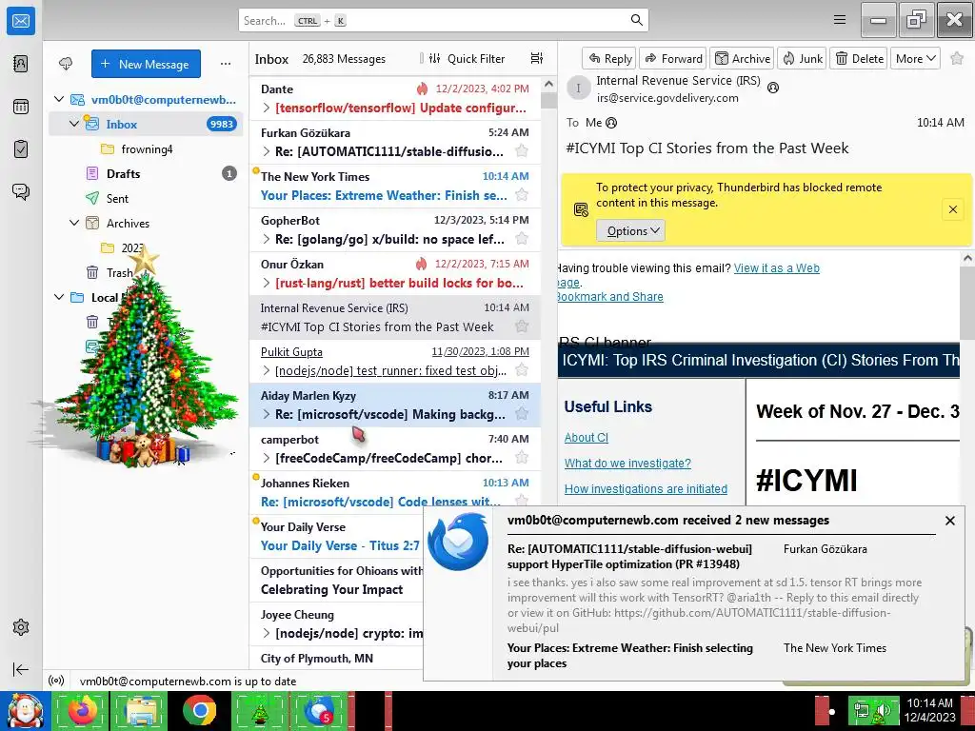The image size is (975, 731).
Task: Open the More actions dropdown
Action: pos(915,58)
